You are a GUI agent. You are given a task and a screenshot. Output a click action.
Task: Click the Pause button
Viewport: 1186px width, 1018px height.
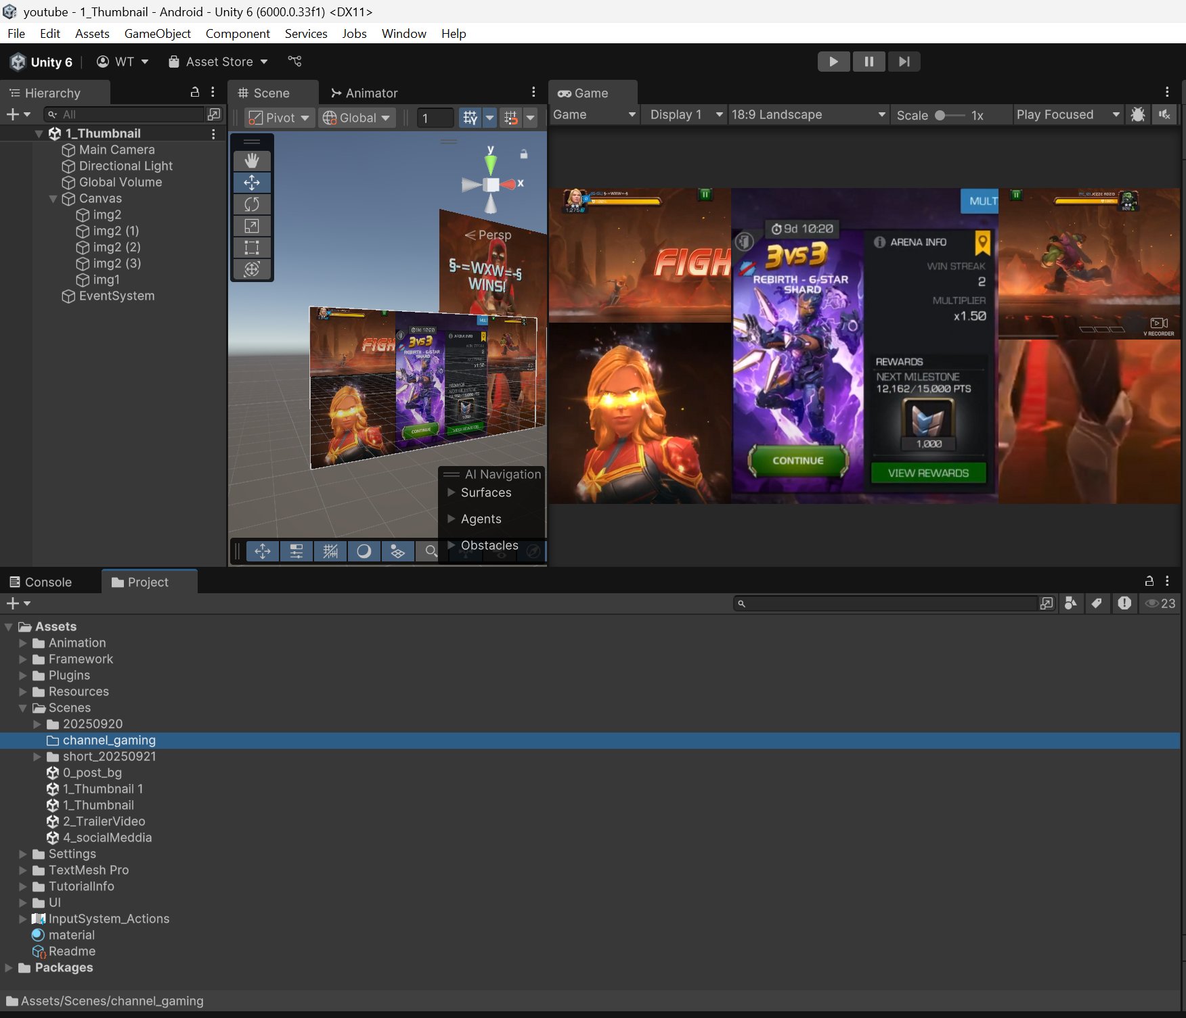point(869,62)
